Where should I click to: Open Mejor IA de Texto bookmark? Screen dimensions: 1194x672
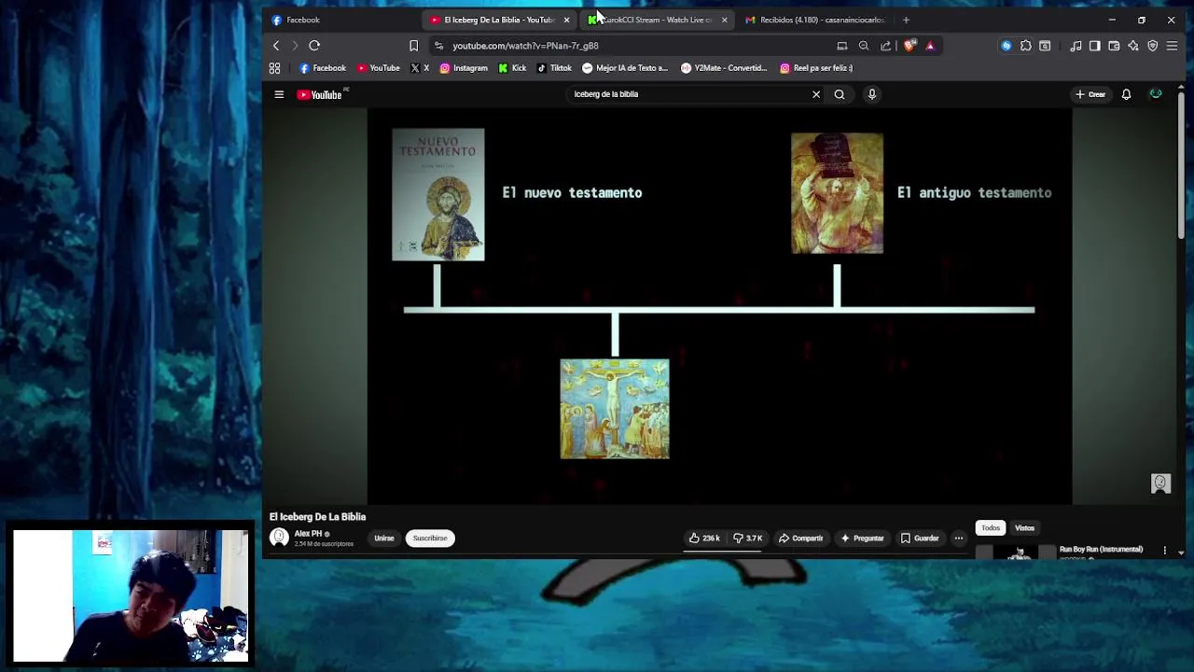tap(625, 68)
